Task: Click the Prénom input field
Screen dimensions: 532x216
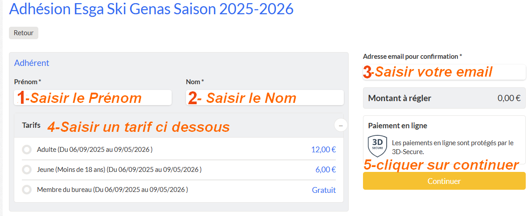Action: point(93,98)
